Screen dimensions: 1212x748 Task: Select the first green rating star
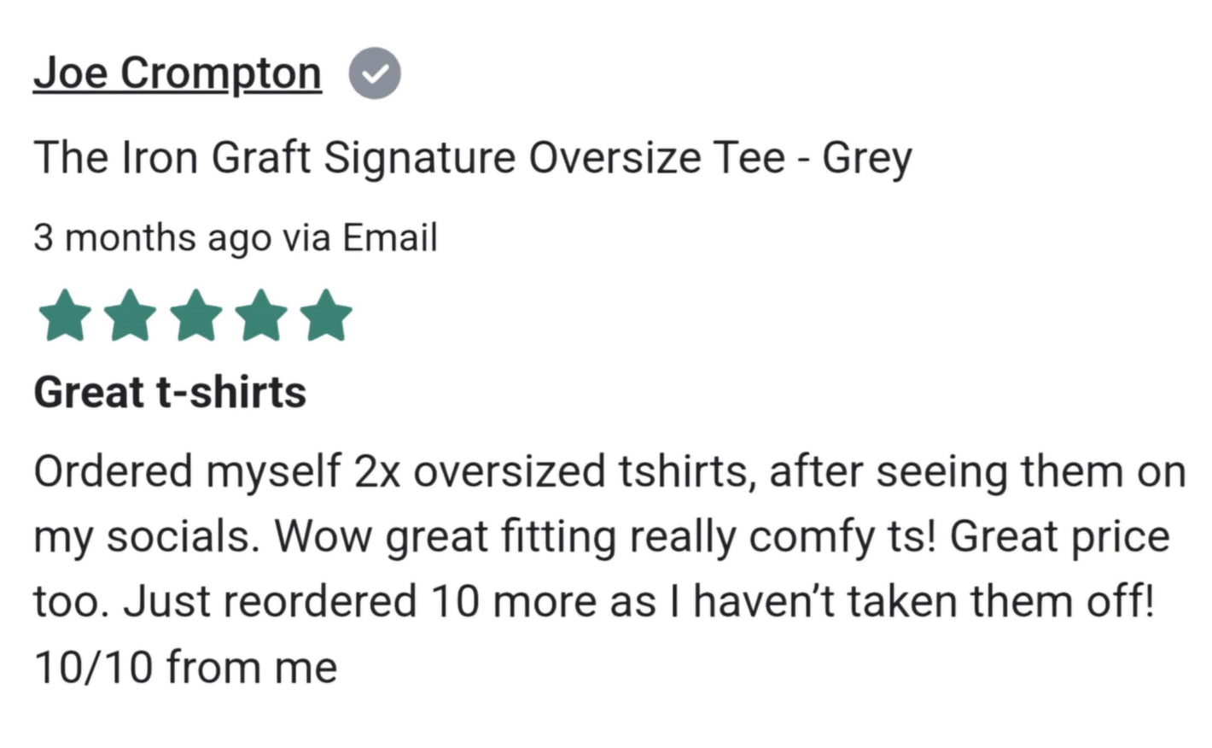point(66,315)
